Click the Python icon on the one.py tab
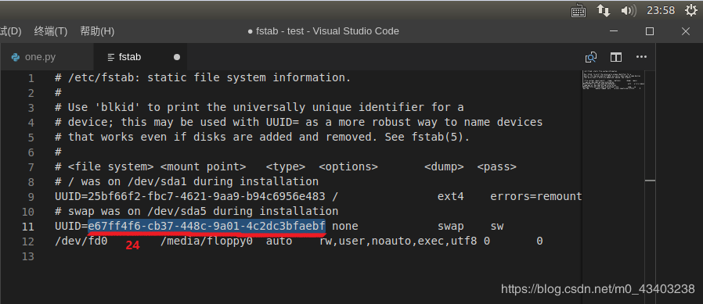Screen dimensions: 703x304 [16, 57]
